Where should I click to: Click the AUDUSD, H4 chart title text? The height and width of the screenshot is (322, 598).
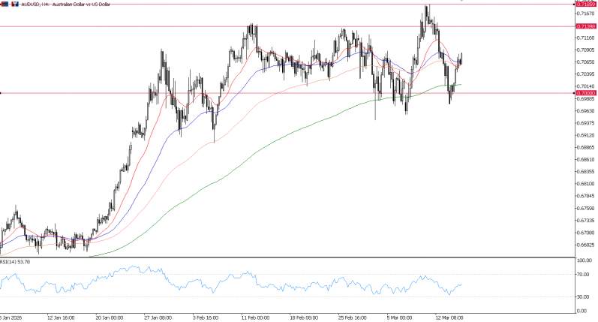coord(65,5)
